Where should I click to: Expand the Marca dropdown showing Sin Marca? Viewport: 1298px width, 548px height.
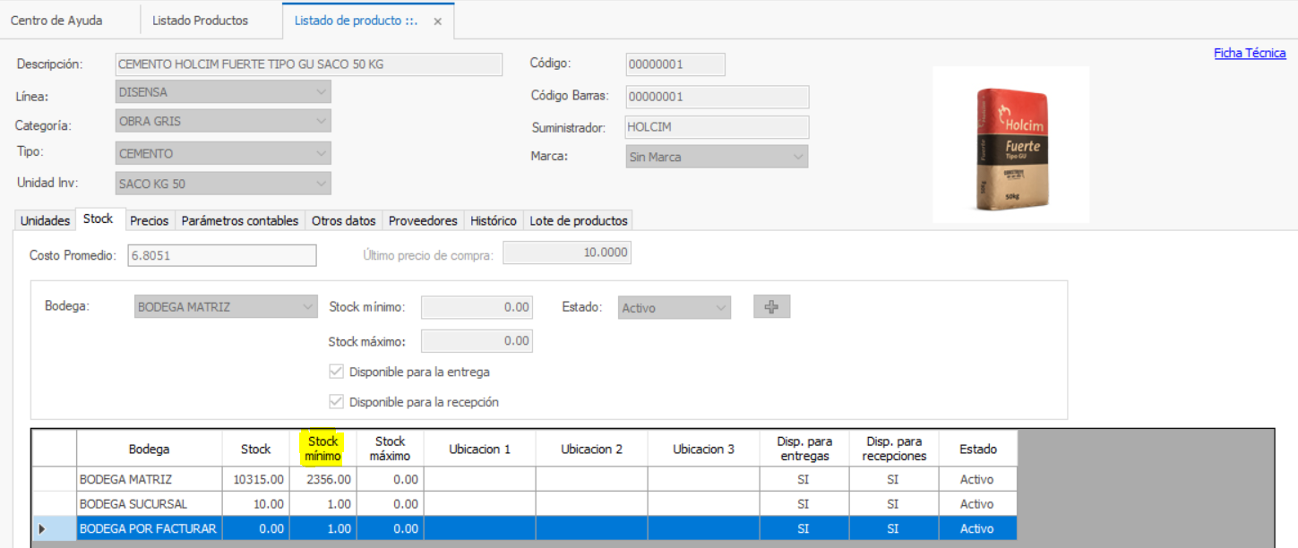(x=797, y=157)
